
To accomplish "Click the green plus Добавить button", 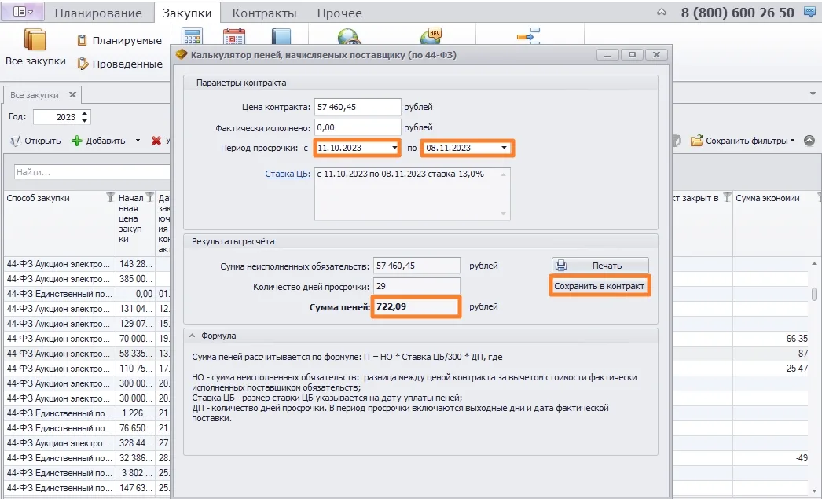I will [x=98, y=141].
